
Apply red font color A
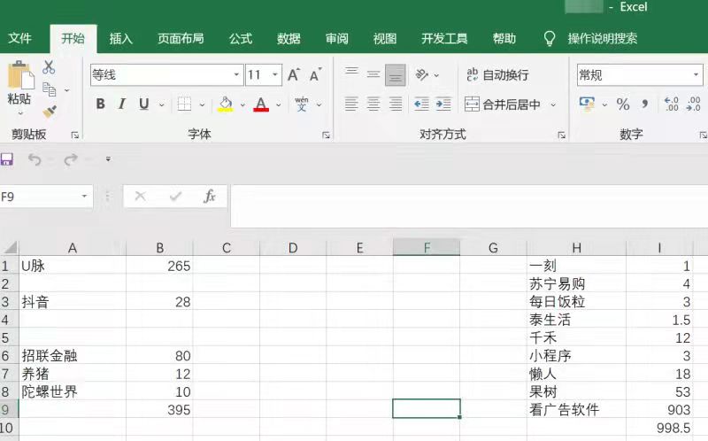coord(261,104)
